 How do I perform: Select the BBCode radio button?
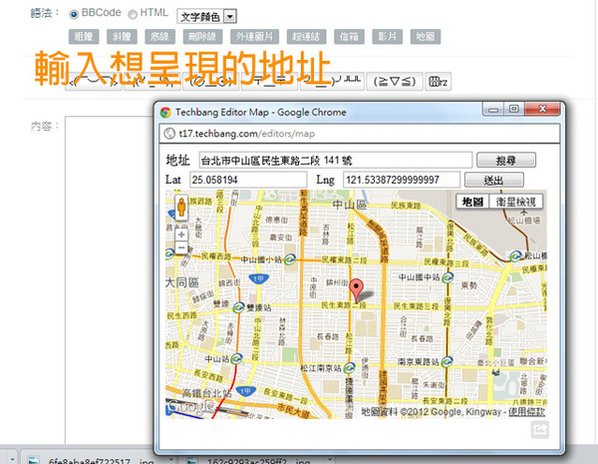coord(74,15)
